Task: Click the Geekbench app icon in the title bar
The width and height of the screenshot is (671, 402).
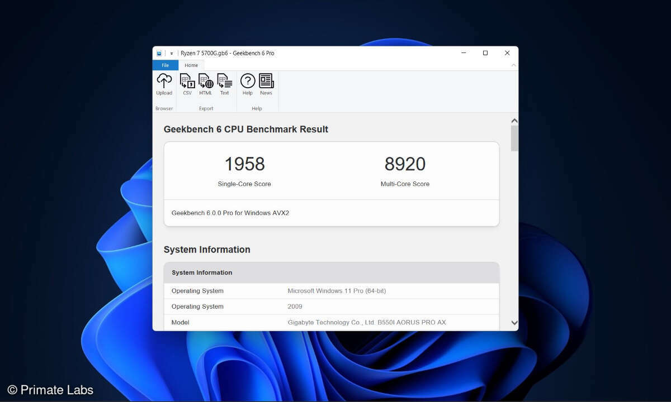Action: tap(159, 53)
